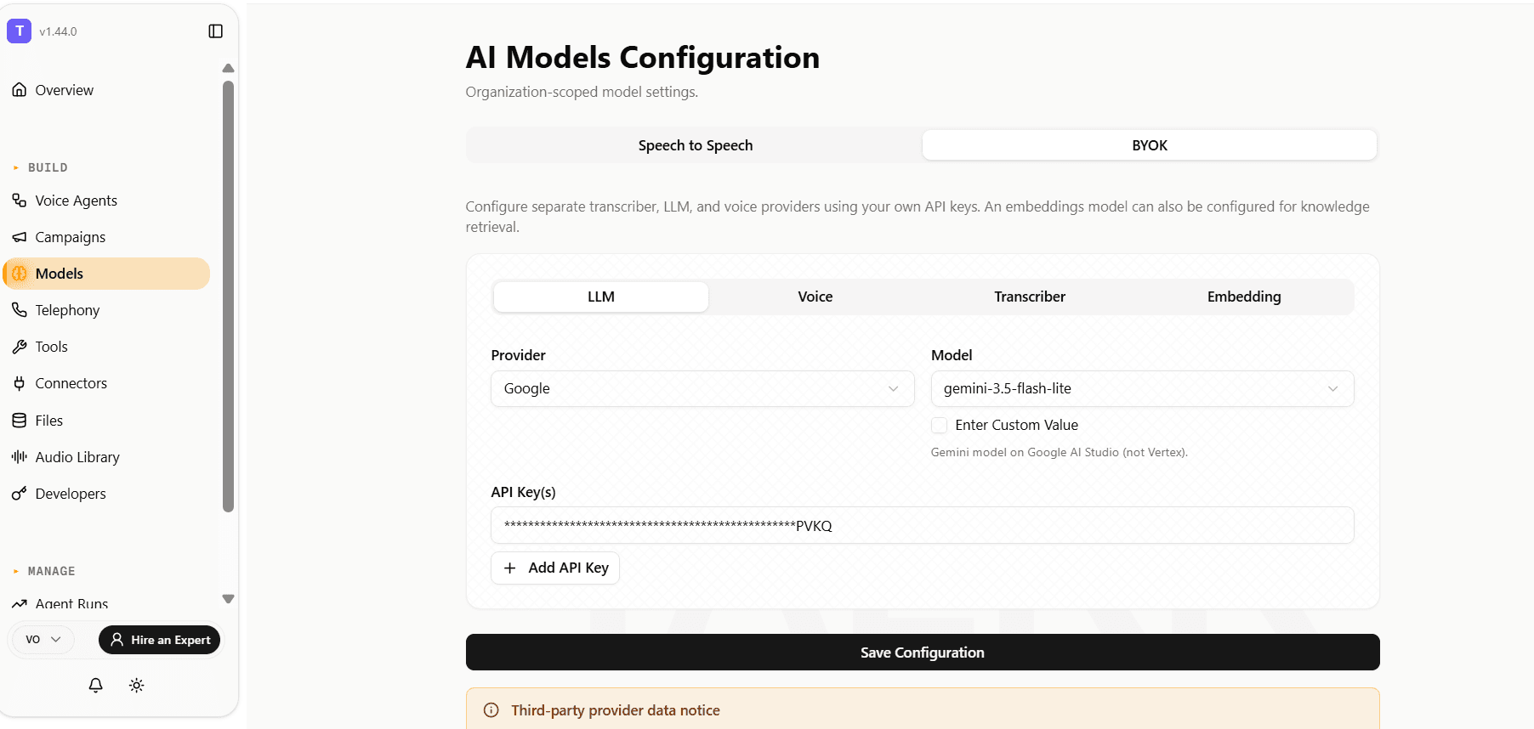
Task: Click the sidebar scrollbar up arrow
Action: (228, 68)
